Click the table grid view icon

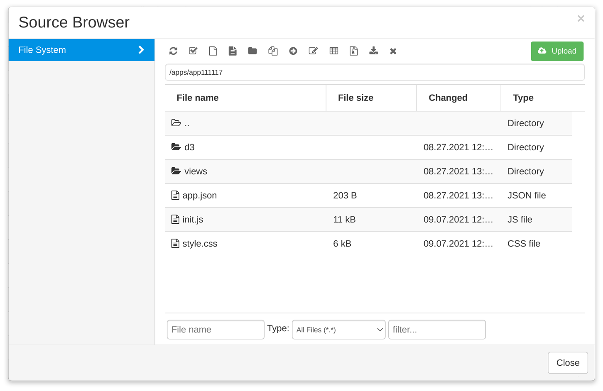click(333, 51)
